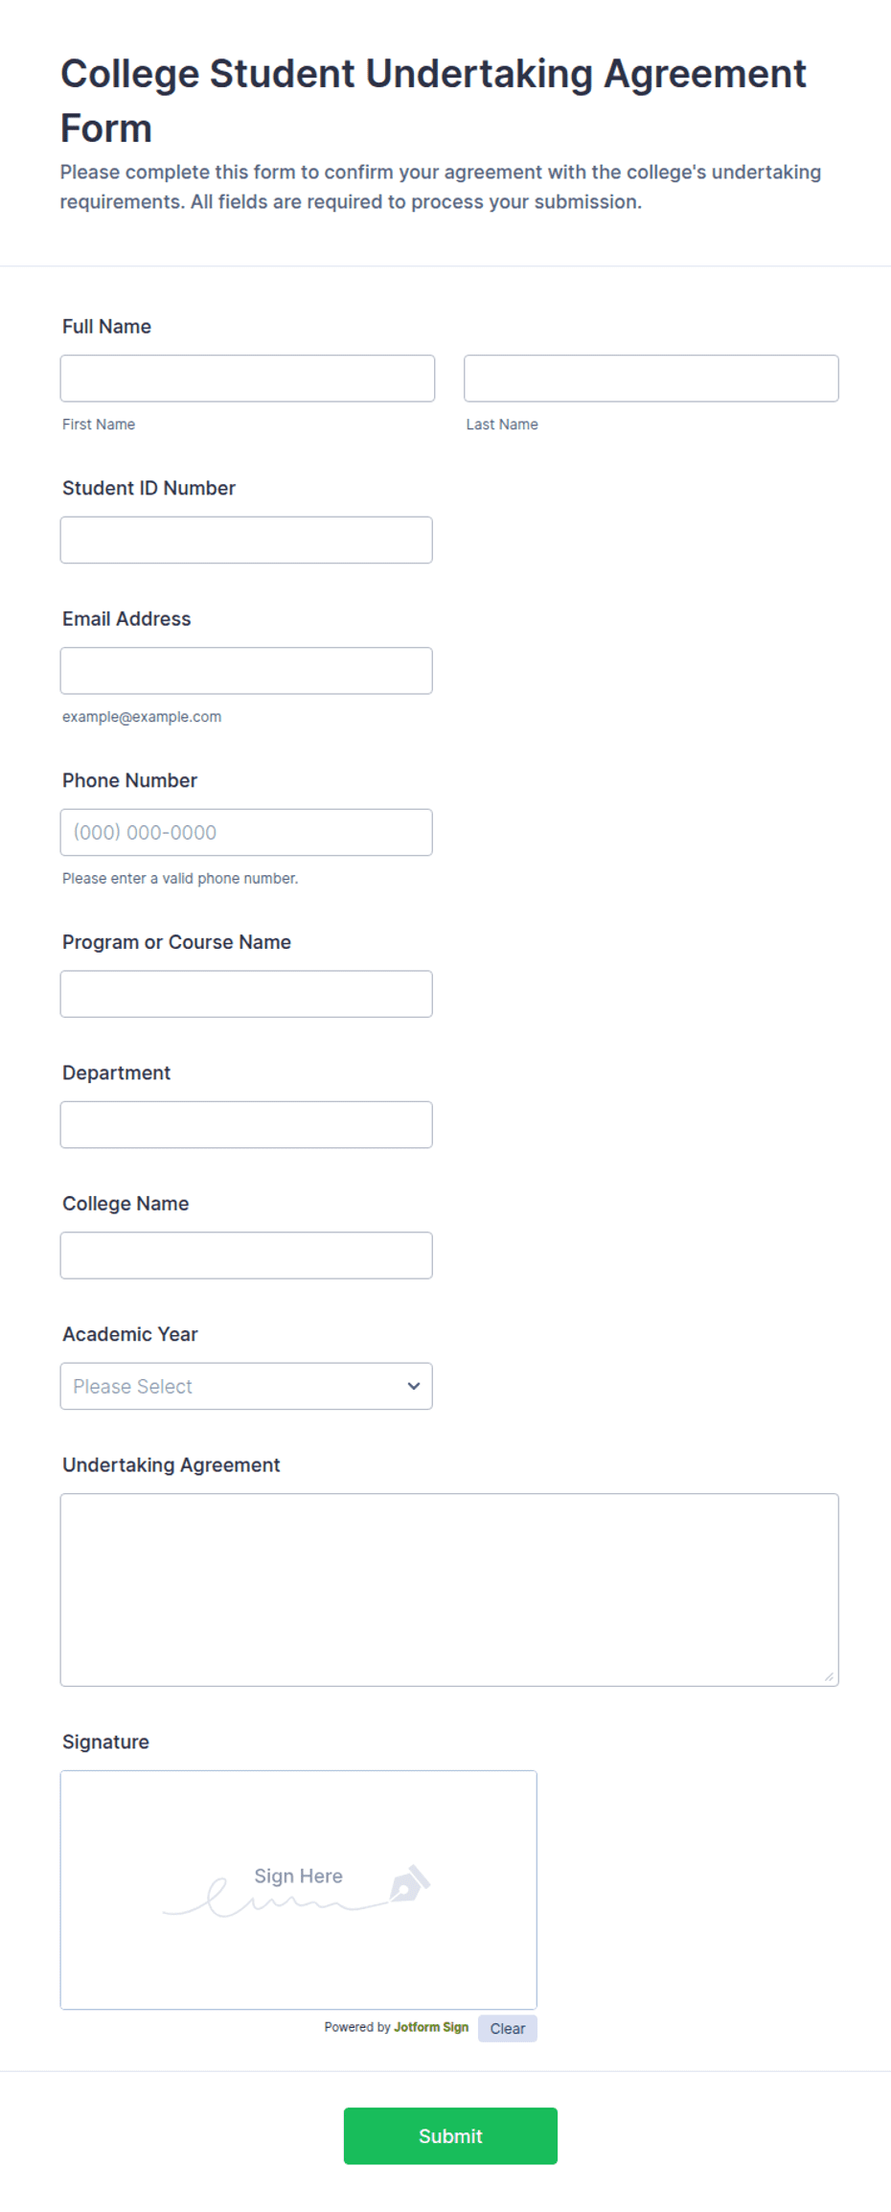Click the Academic Year chevron arrow
The width and height of the screenshot is (891, 2212).
click(x=414, y=1387)
